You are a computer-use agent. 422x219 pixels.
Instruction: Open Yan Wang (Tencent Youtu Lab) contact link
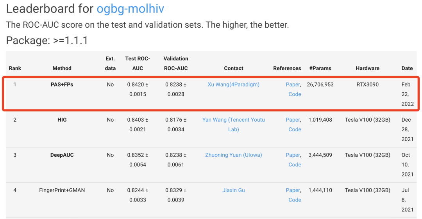click(x=233, y=120)
